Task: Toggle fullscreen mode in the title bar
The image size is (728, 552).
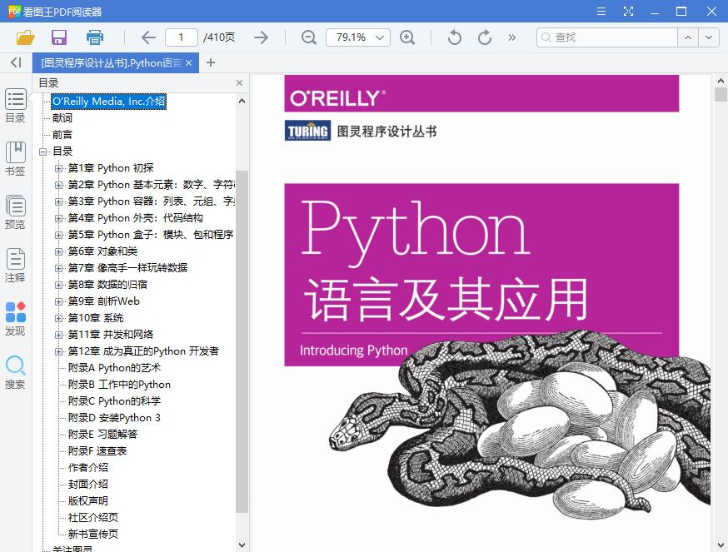Action: click(628, 11)
